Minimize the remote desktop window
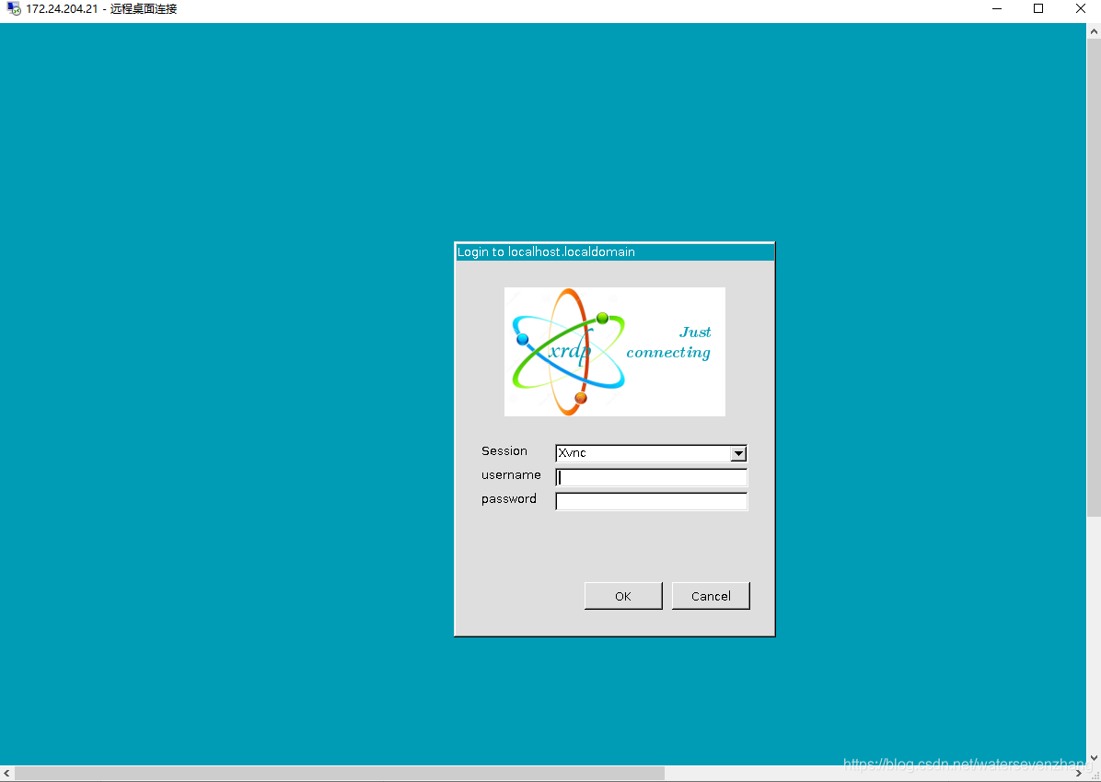The image size is (1101, 782). [x=997, y=9]
